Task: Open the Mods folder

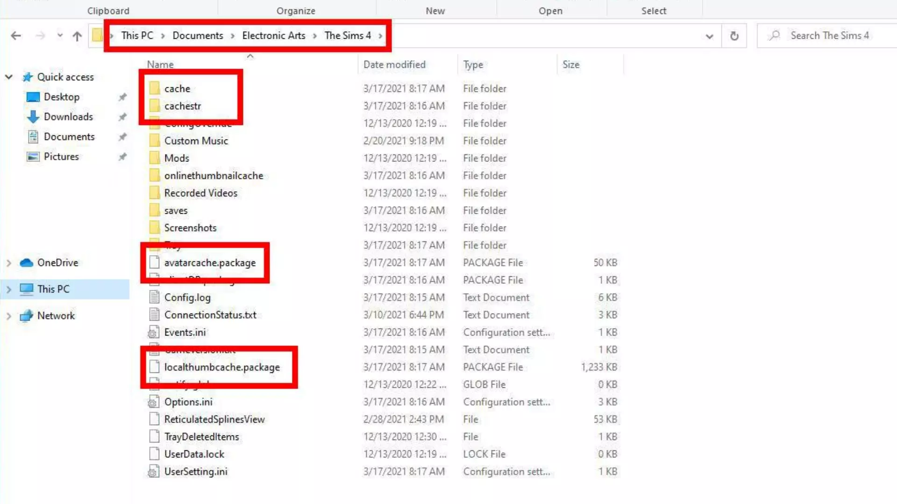Action: point(176,158)
